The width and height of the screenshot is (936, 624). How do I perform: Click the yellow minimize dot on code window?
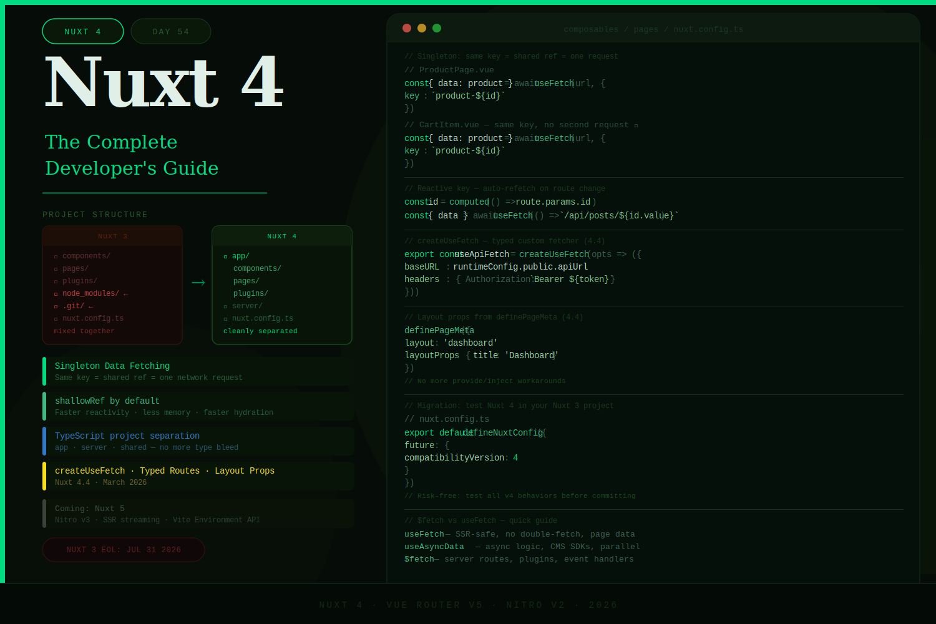click(x=422, y=28)
